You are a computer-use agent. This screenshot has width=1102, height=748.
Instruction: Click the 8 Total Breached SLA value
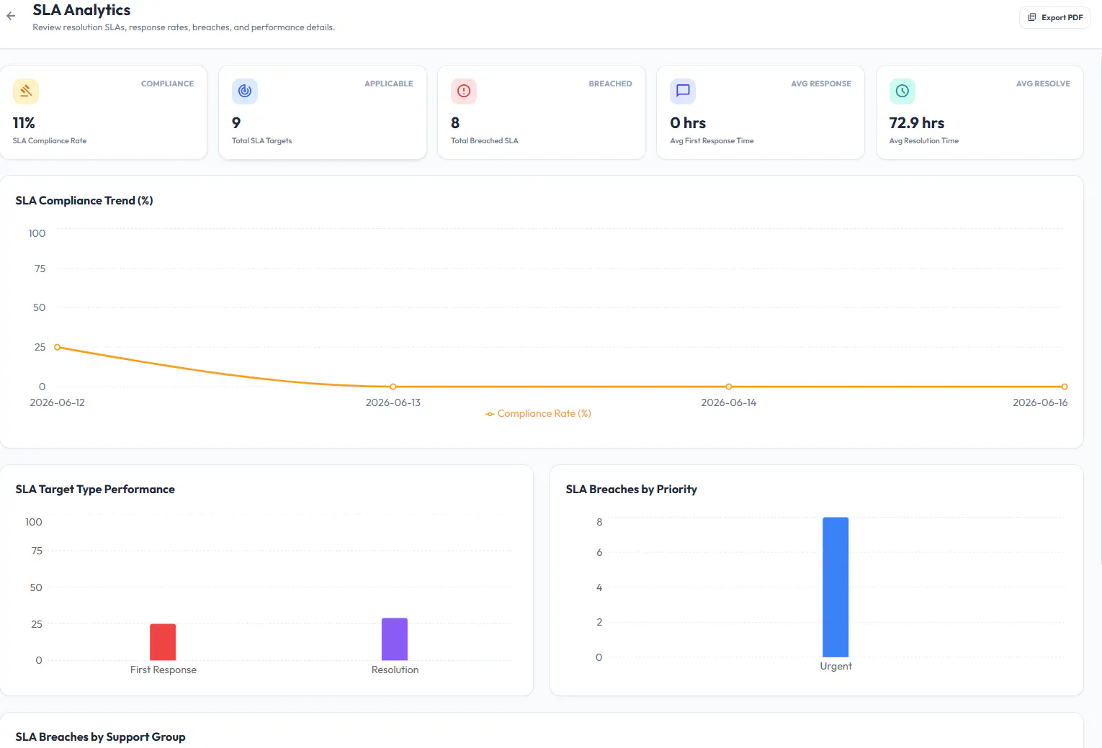(x=455, y=123)
